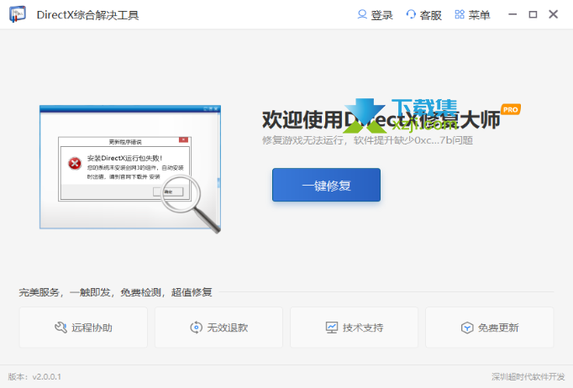Click the error dialog illustration thumbnail
This screenshot has width=573, height=388.
130,169
